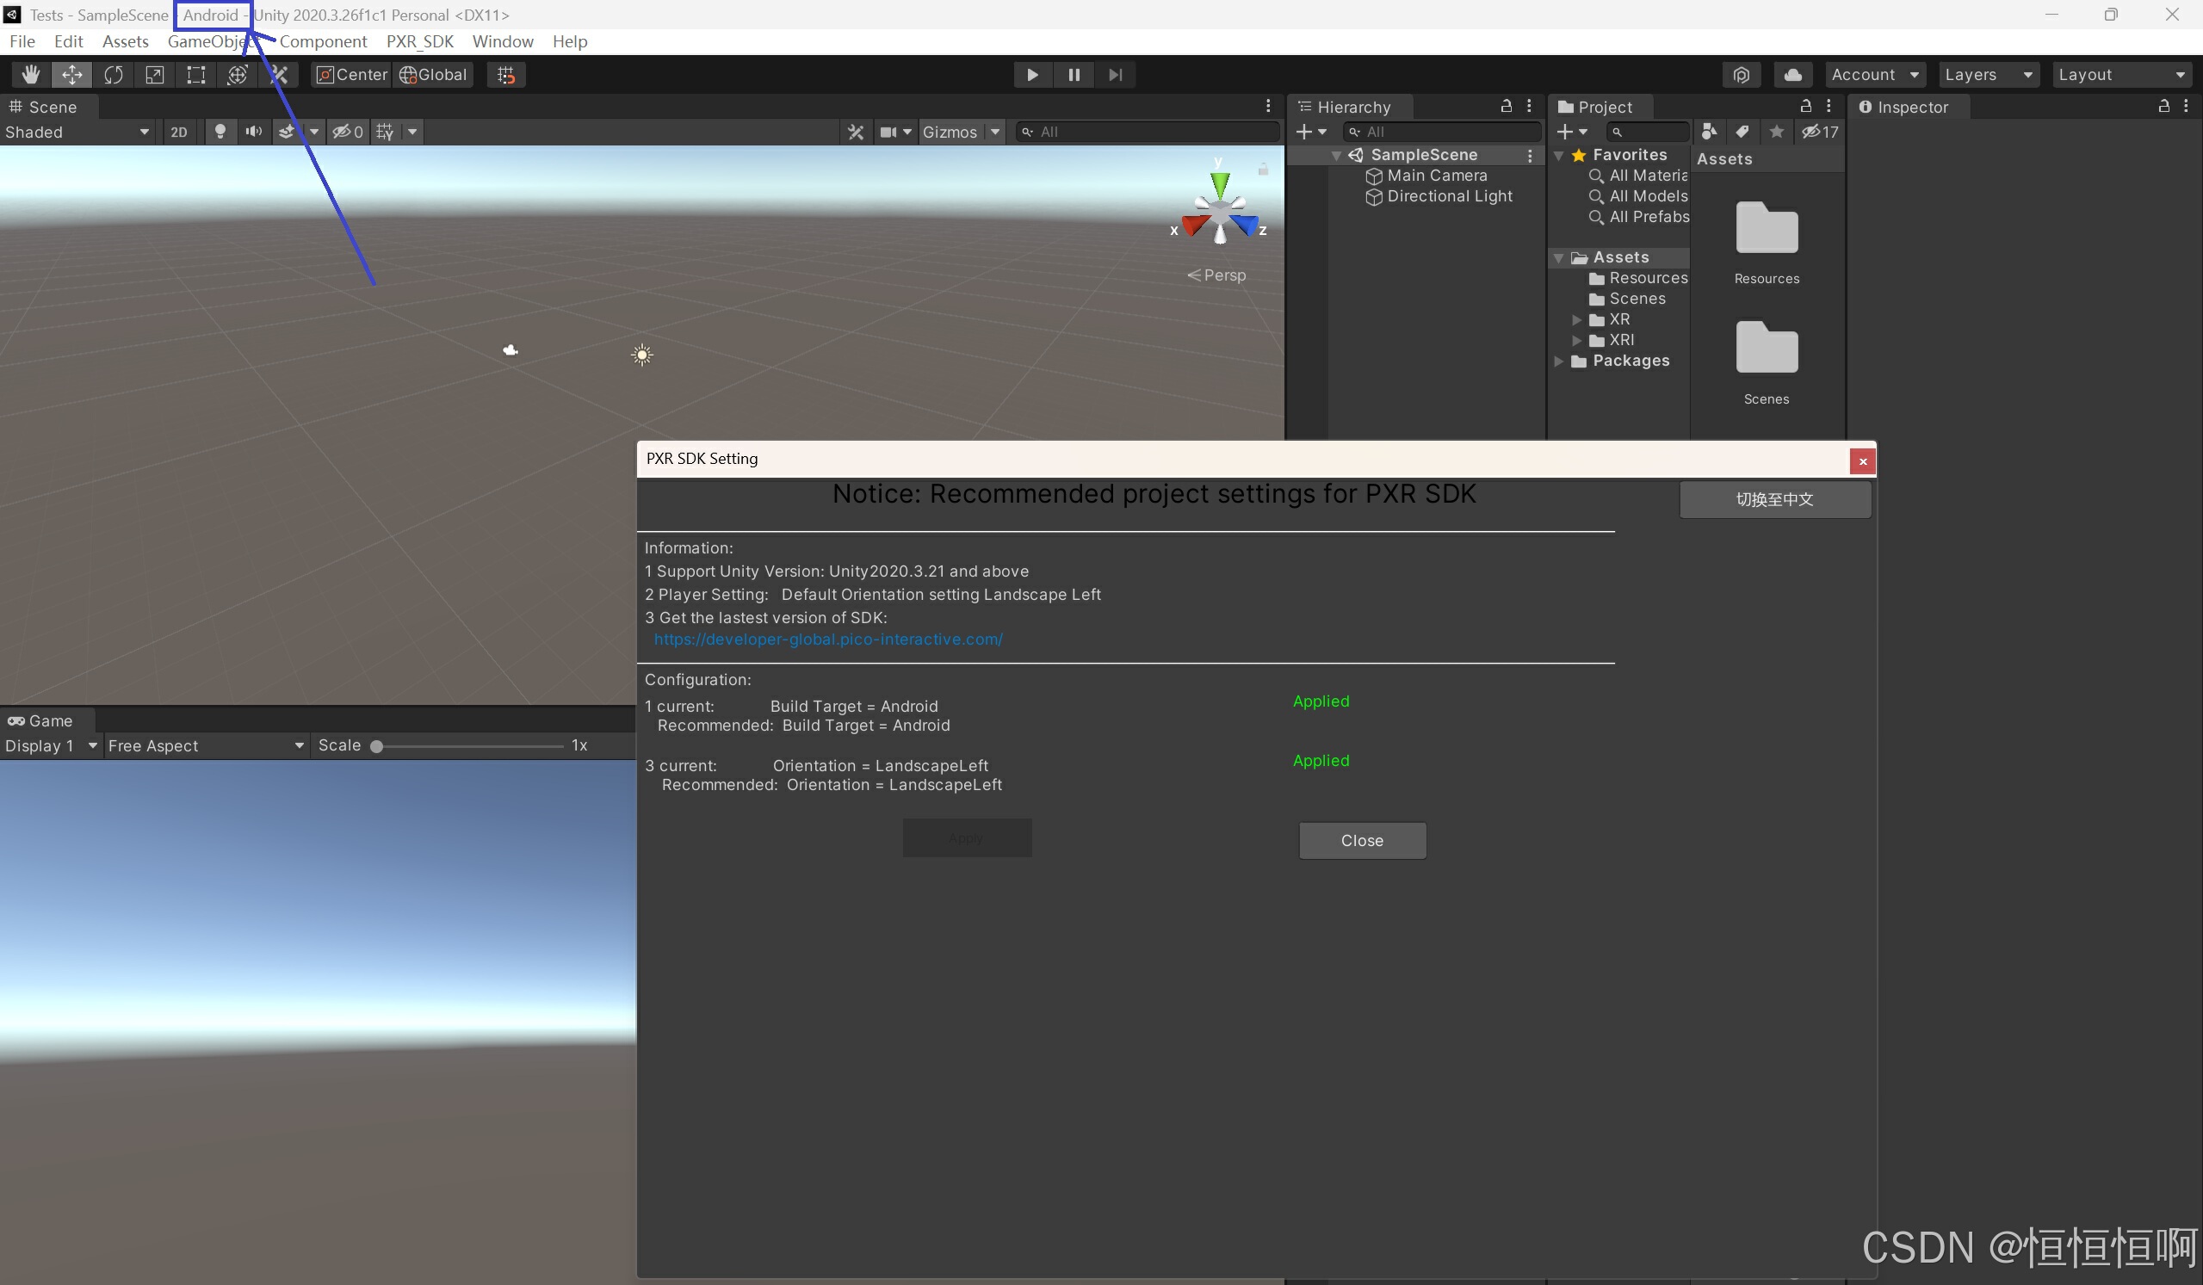
Task: Open the Layers dropdown
Action: pyautogui.click(x=1987, y=74)
